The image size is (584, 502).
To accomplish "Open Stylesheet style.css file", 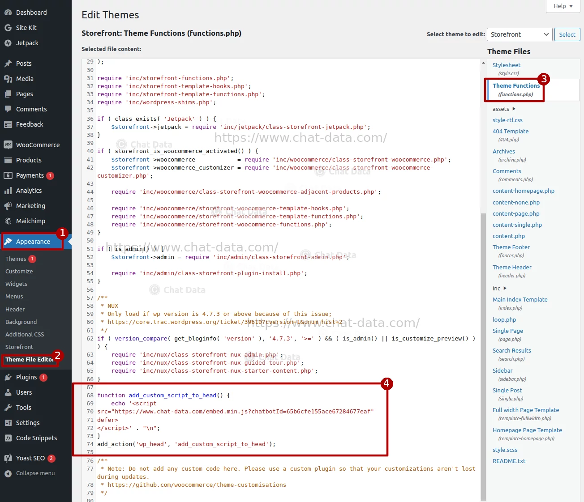I will click(x=507, y=69).
